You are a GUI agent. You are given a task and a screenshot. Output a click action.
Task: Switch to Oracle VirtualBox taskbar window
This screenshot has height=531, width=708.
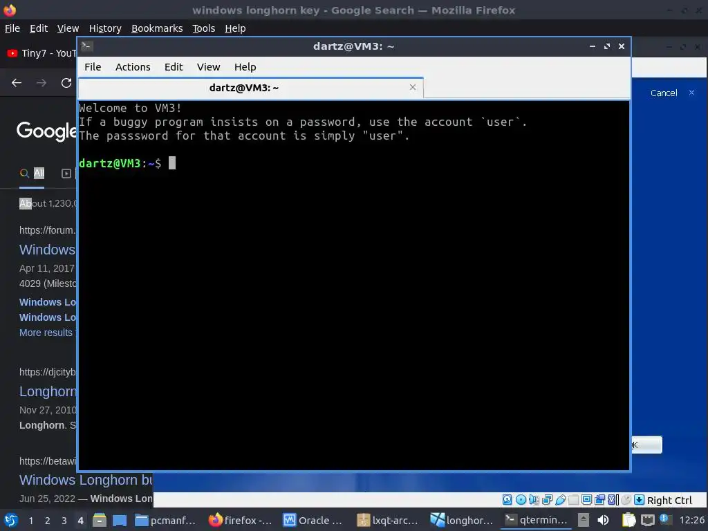click(313, 521)
